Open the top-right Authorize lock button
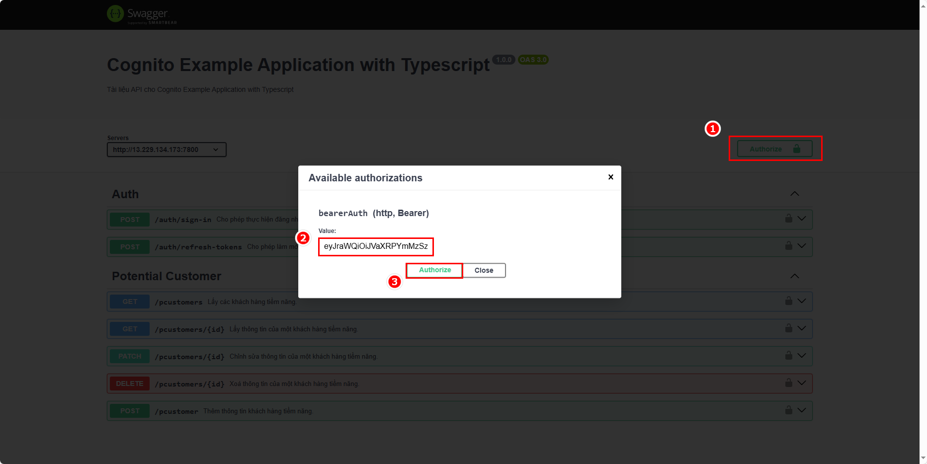927x464 pixels. [x=774, y=149]
